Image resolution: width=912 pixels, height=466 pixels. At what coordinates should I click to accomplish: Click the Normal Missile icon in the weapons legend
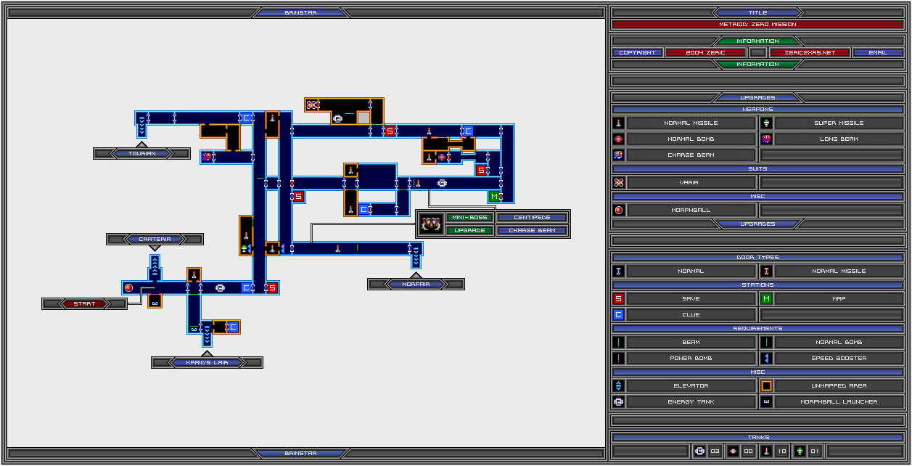(618, 123)
